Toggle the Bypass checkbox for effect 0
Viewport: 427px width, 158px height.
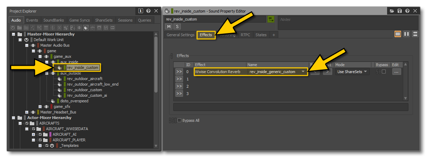(384, 72)
